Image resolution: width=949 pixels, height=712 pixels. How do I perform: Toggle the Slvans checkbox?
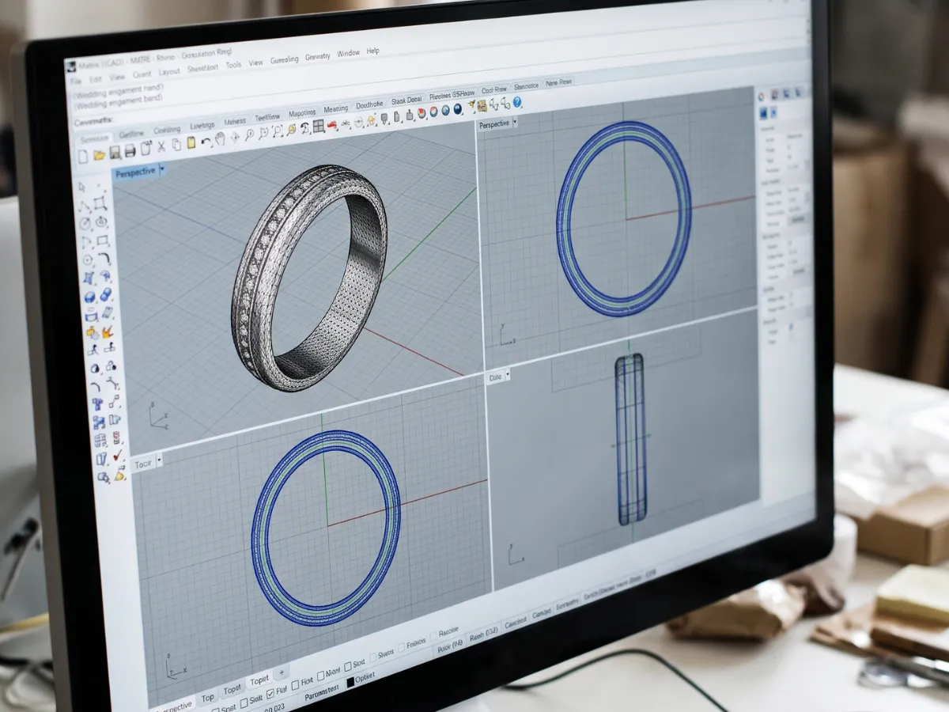pyautogui.click(x=373, y=658)
